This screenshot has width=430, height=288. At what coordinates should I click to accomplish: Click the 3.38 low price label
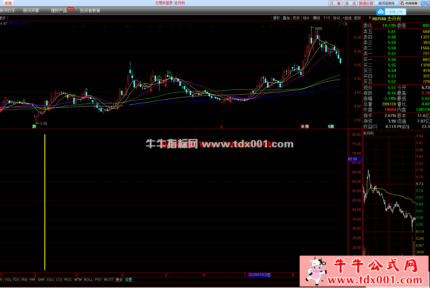point(44,124)
